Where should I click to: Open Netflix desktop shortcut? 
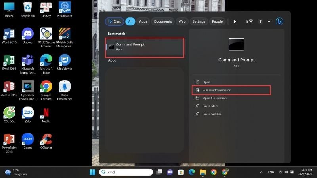click(x=46, y=115)
